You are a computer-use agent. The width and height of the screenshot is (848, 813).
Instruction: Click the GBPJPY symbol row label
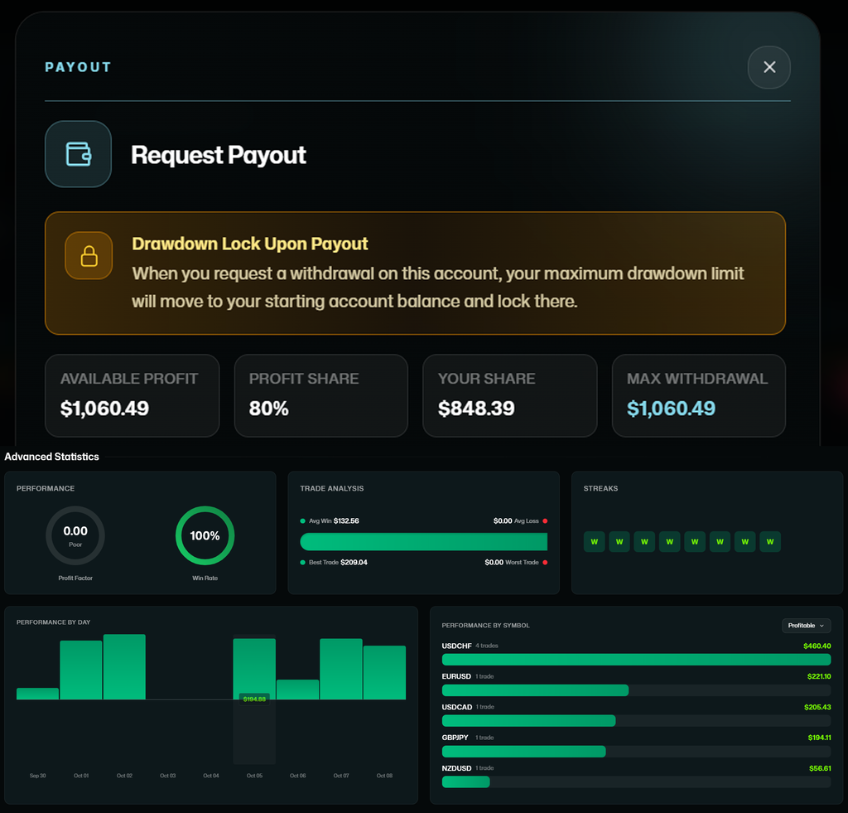[x=455, y=738]
